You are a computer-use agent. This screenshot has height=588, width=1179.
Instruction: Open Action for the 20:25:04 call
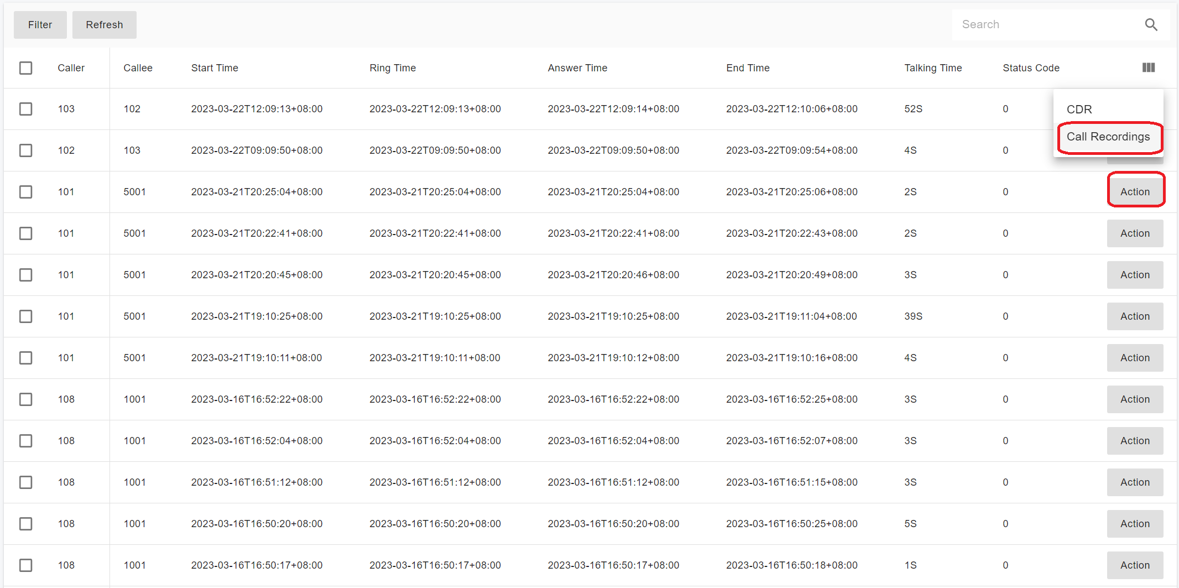coord(1135,192)
